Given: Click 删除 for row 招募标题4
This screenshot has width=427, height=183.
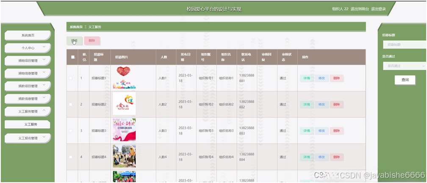Looking at the screenshot, I should pyautogui.click(x=337, y=157).
